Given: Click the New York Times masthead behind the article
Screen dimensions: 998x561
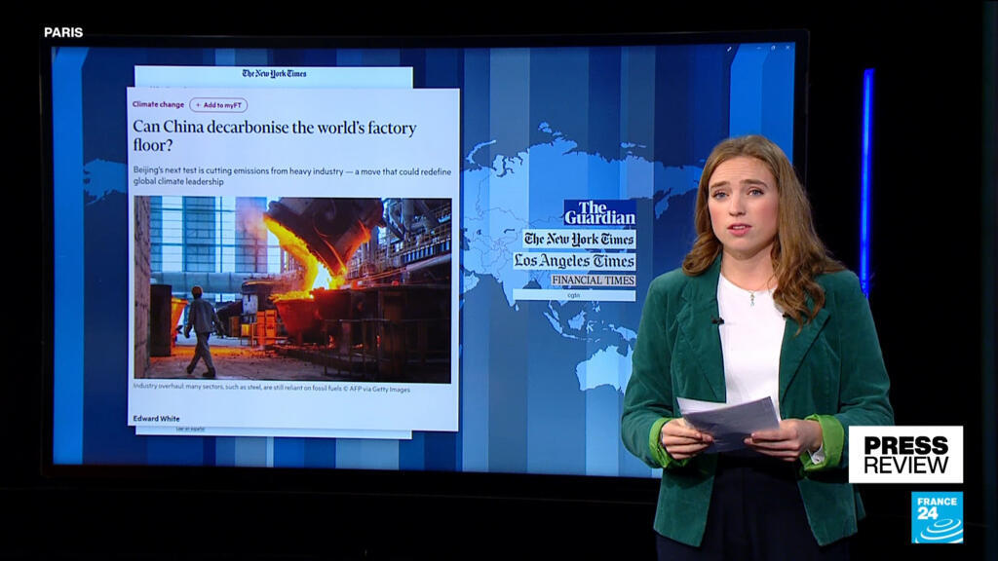Looking at the screenshot, I should [x=274, y=73].
